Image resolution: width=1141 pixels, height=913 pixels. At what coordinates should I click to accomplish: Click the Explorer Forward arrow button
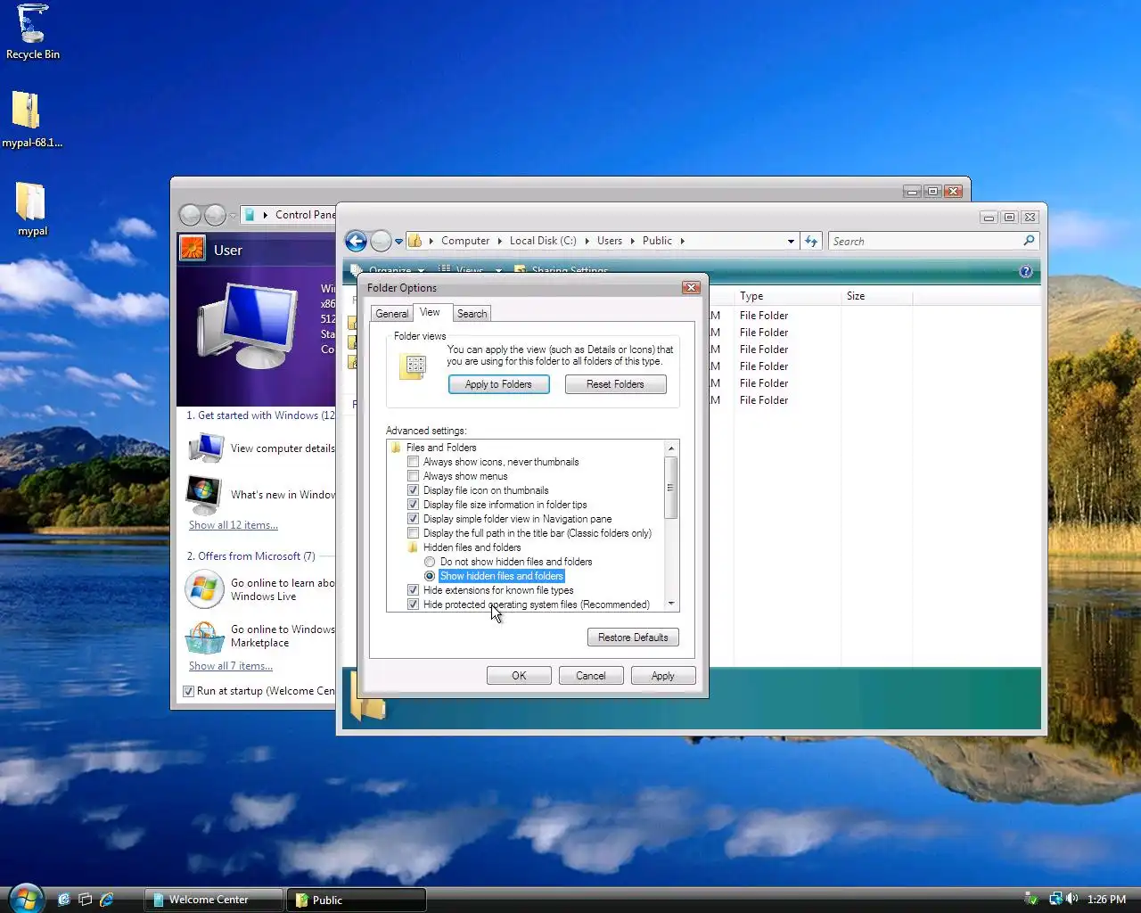[381, 241]
